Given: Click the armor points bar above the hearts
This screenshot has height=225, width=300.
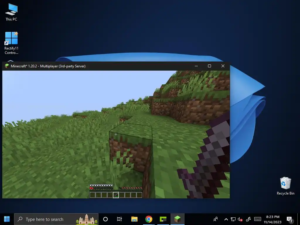Looking at the screenshot, I should coord(101,185).
